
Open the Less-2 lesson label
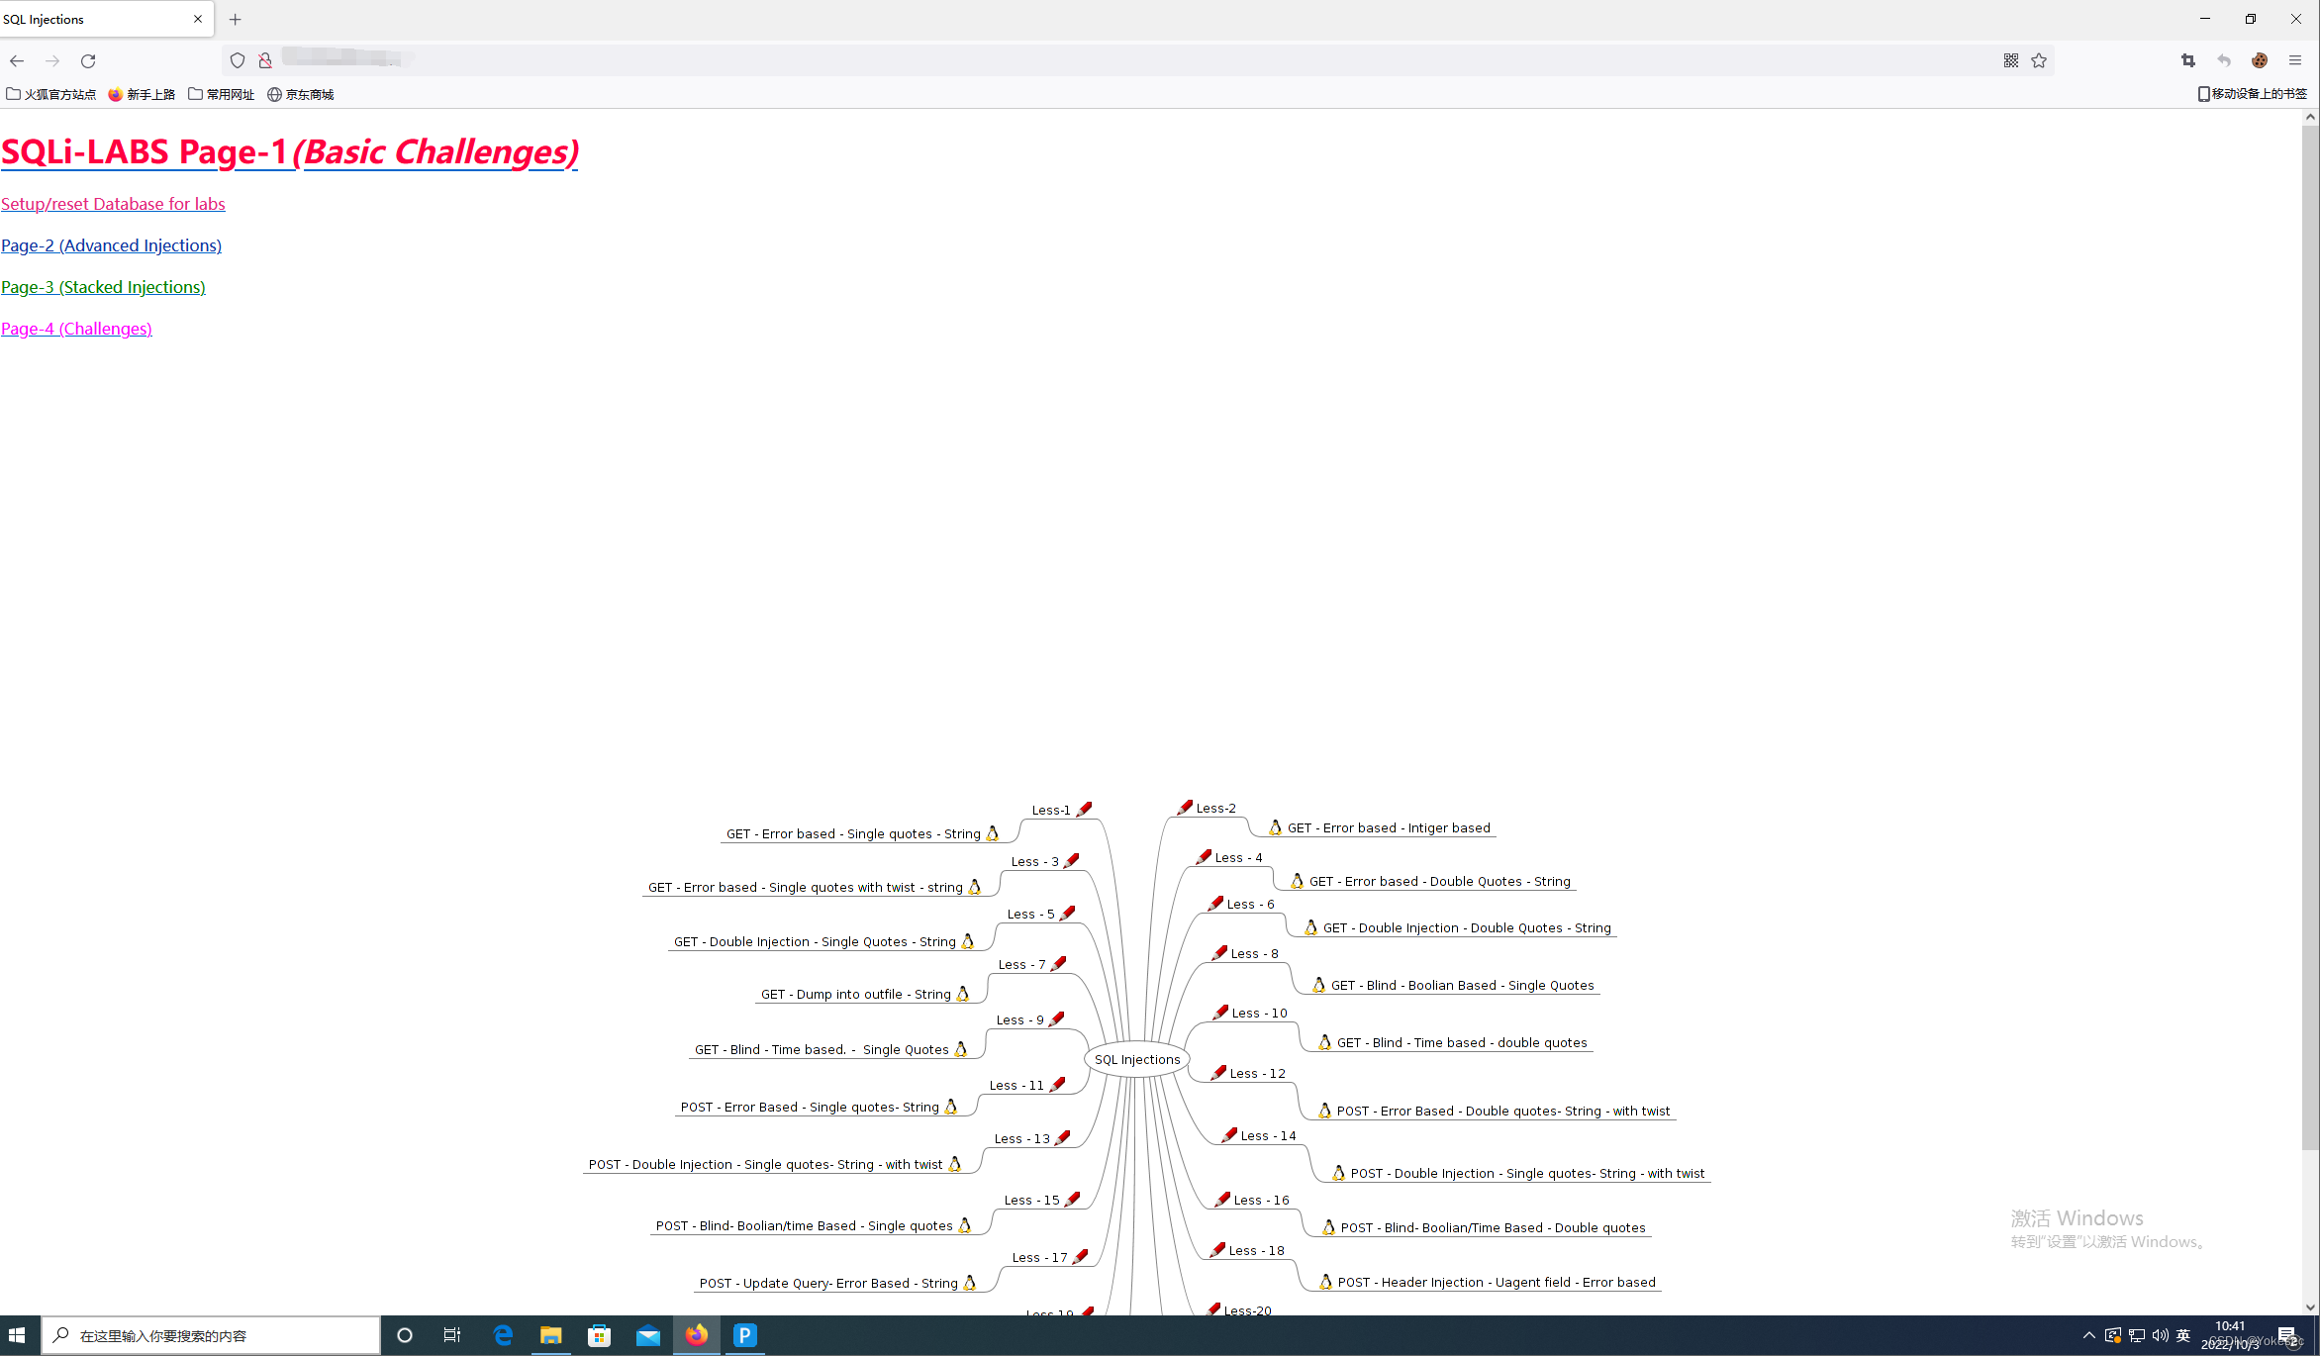pos(1216,808)
